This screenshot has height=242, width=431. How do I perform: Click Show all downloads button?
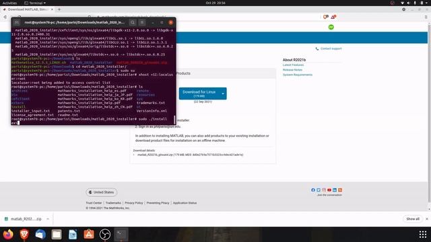coord(413,219)
